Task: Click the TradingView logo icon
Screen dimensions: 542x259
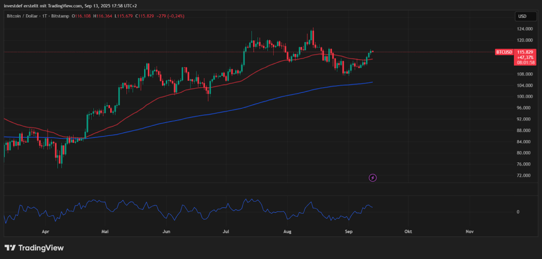Action: coord(10,247)
